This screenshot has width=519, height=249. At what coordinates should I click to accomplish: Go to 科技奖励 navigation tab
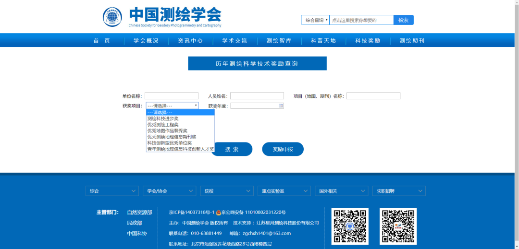368,41
